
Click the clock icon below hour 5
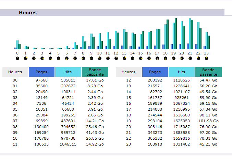[x=58, y=58]
